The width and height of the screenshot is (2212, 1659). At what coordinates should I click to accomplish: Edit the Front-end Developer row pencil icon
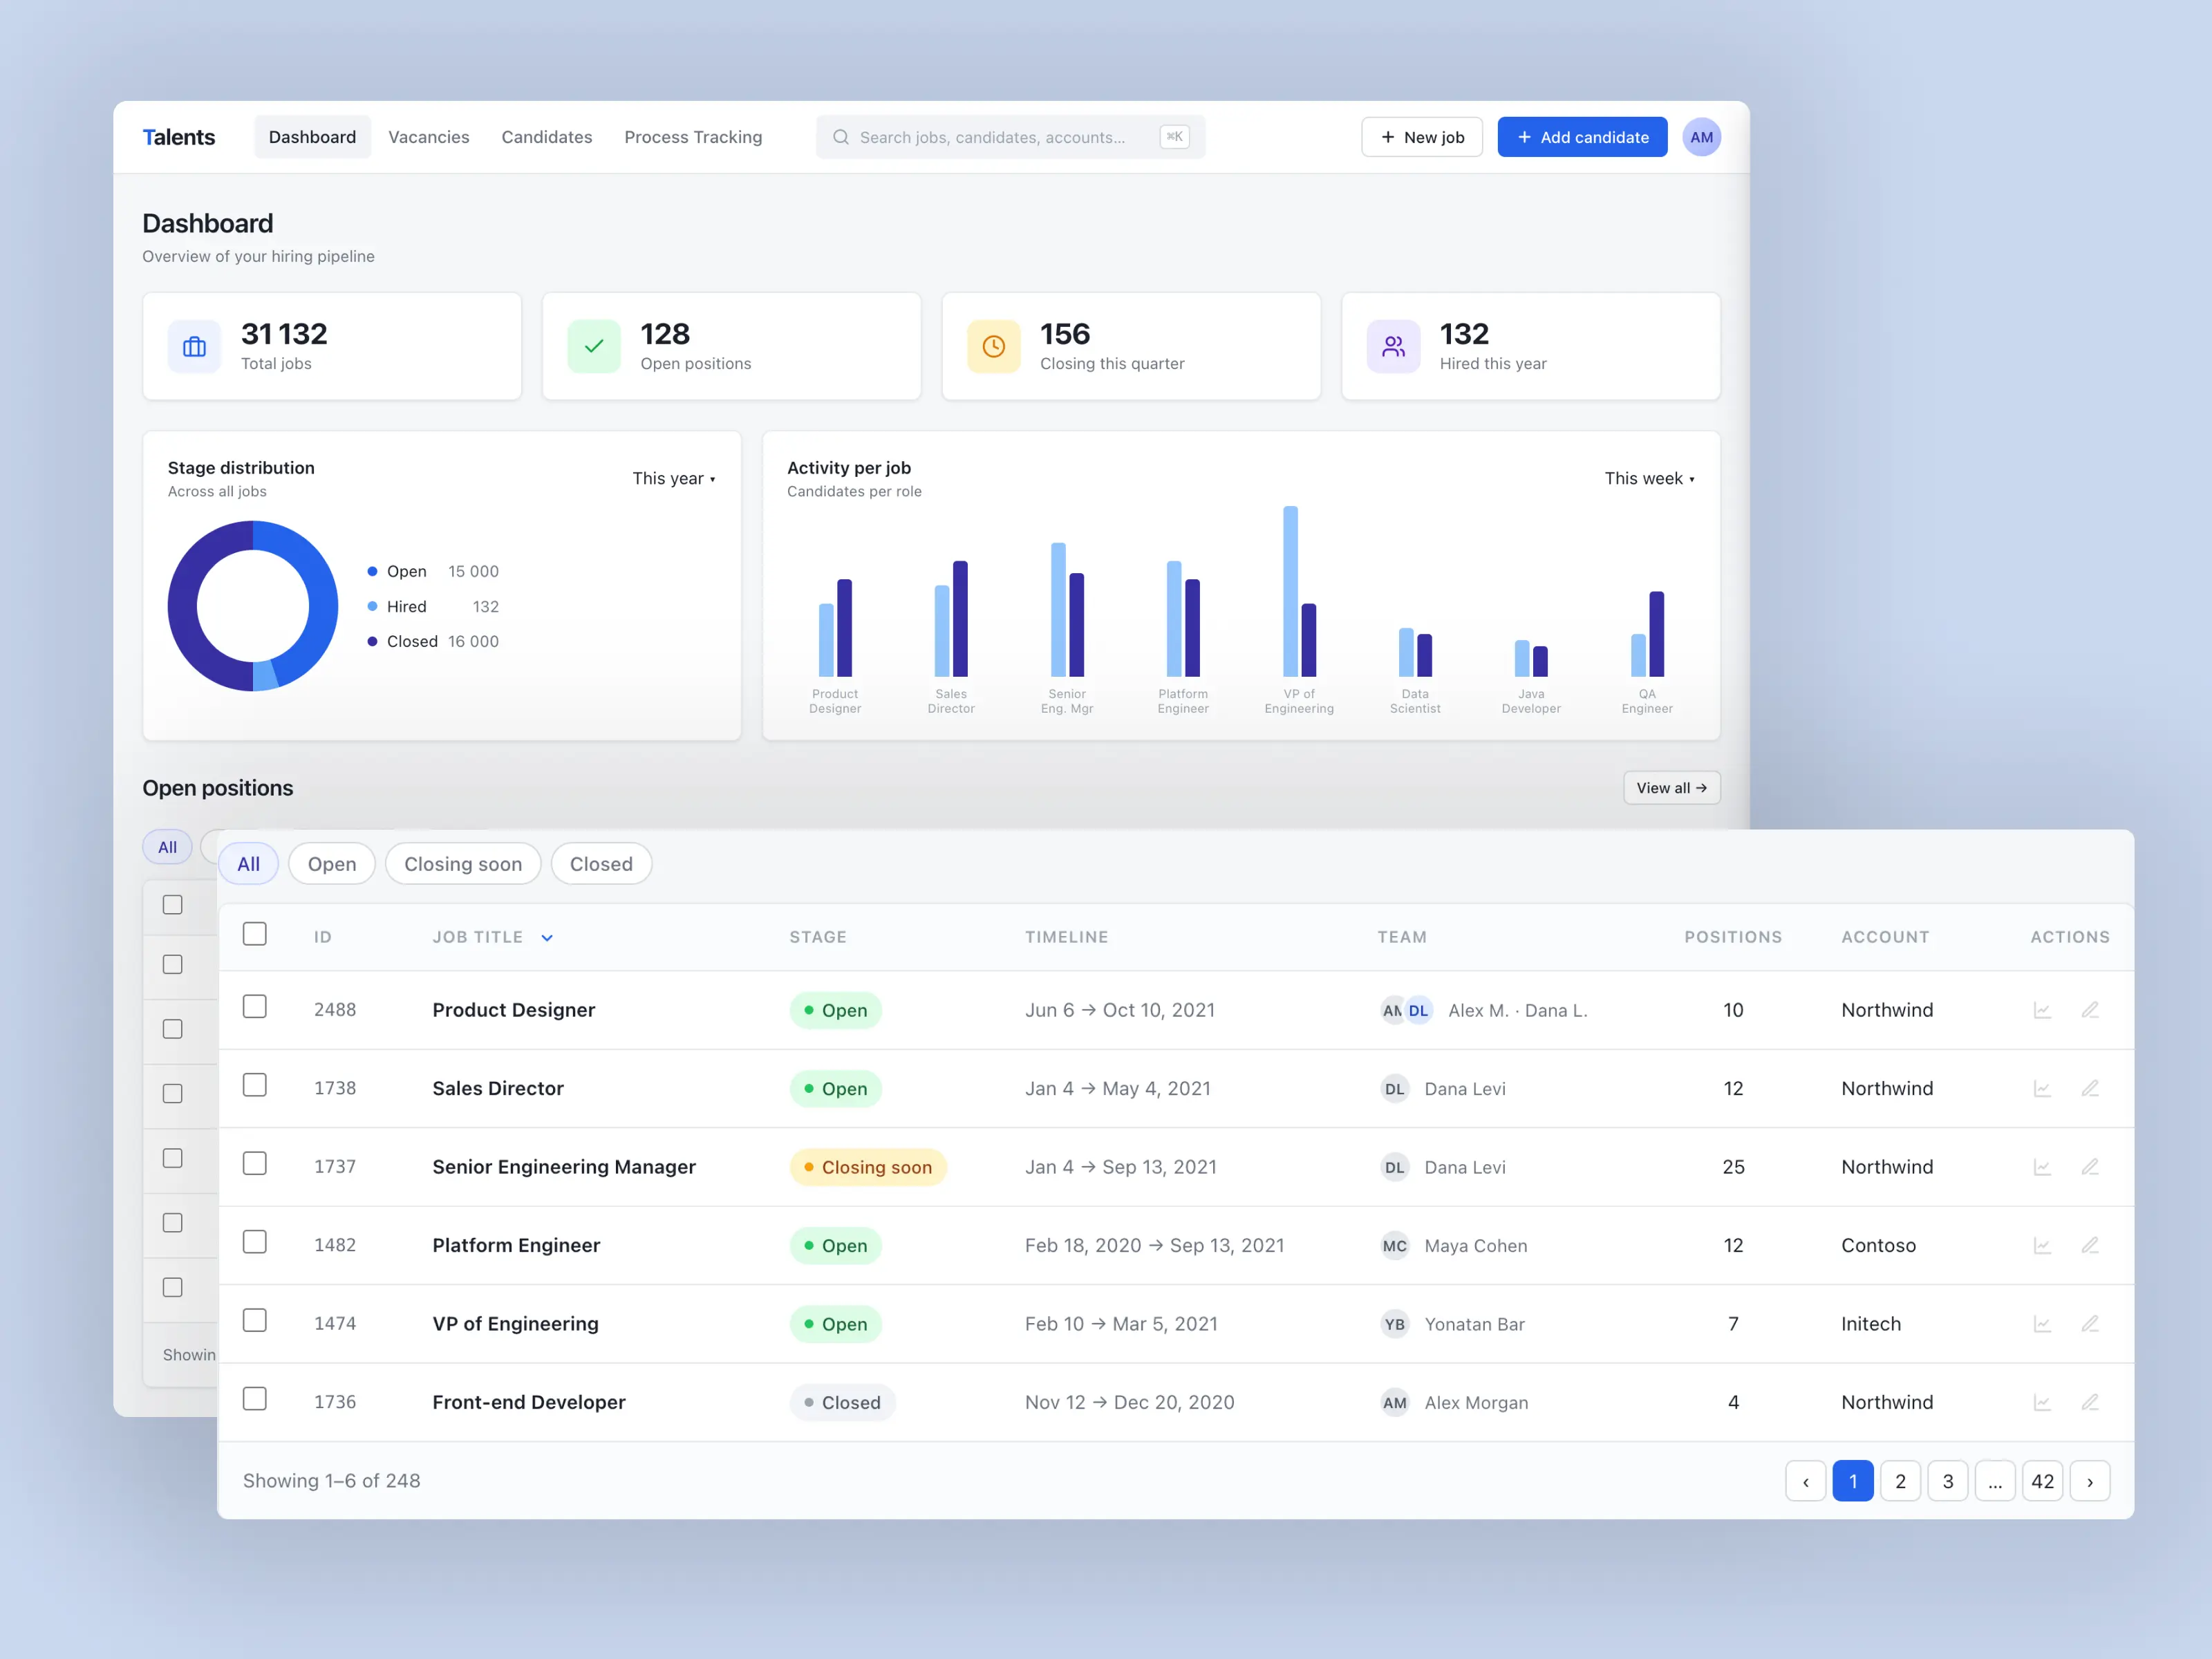click(2090, 1402)
